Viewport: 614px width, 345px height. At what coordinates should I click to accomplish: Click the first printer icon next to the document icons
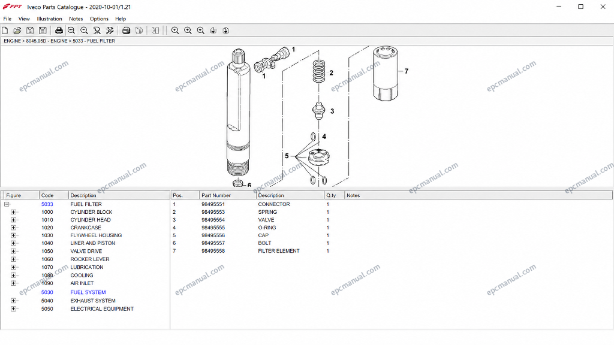click(59, 31)
